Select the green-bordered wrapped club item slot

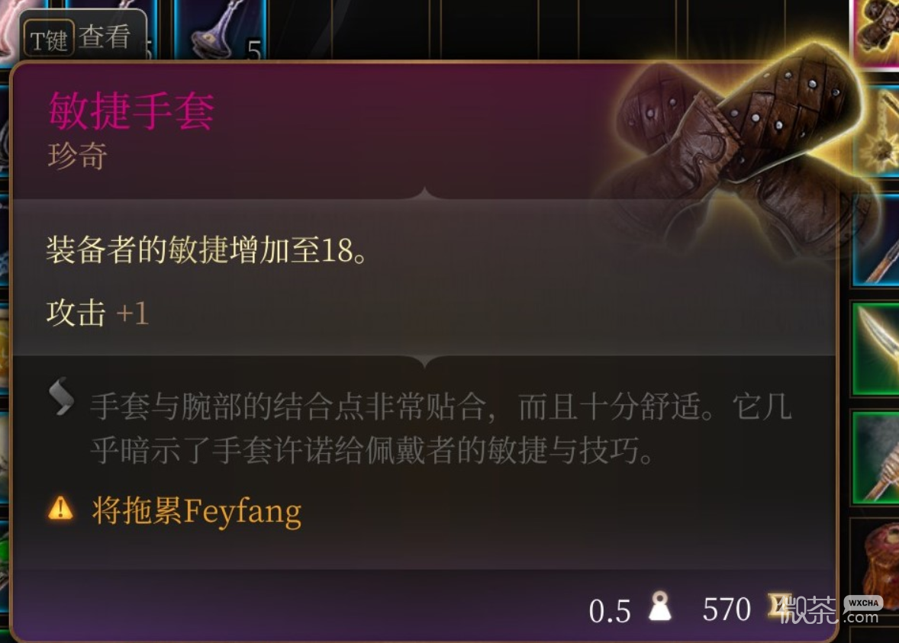point(876,458)
